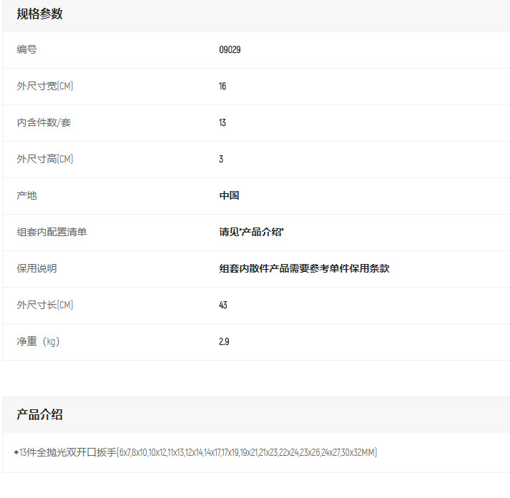Select the 组套内散件产品需要参考单件保用条款 text
This screenshot has width=510, height=498.
tap(304, 269)
